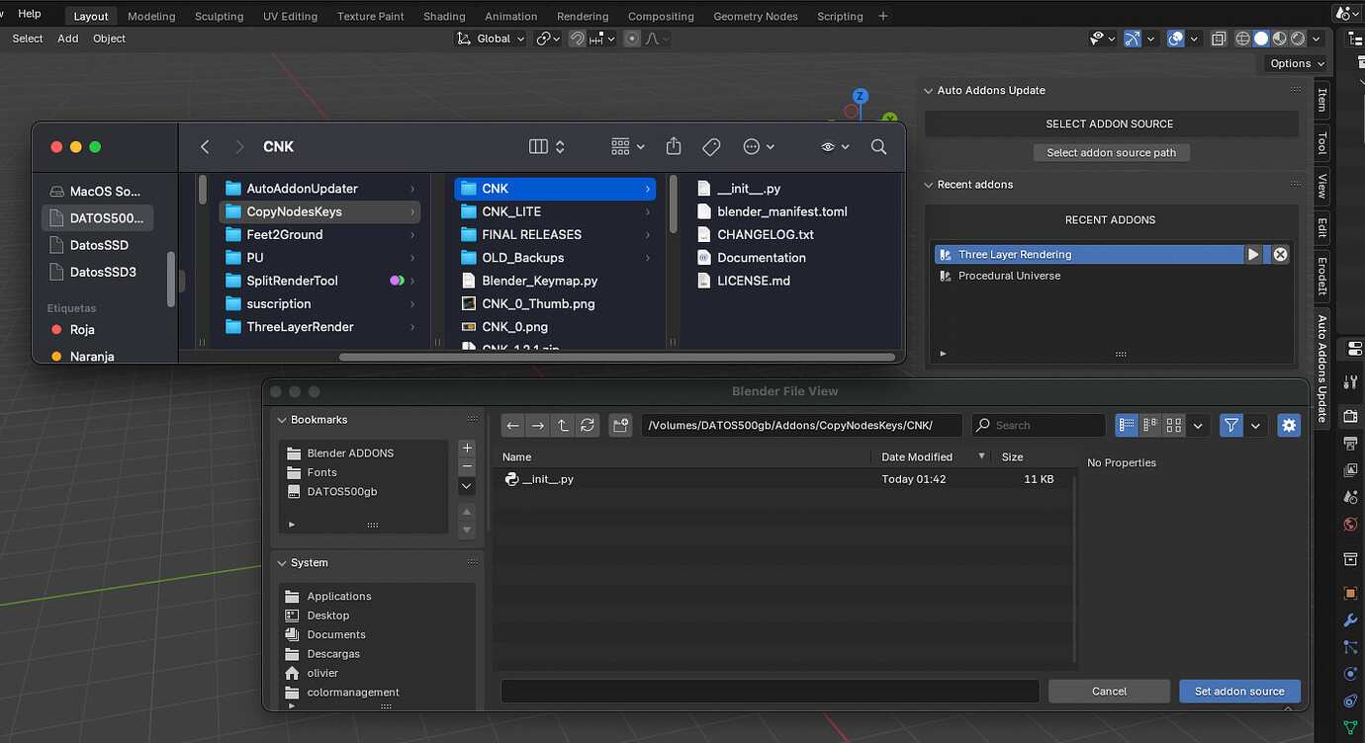The width and height of the screenshot is (1365, 743).
Task: Select wireframe viewport shading
Action: [1243, 39]
